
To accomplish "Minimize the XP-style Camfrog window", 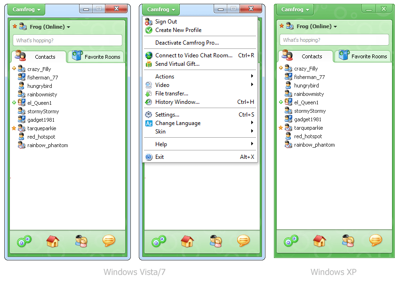I will click(368, 9).
